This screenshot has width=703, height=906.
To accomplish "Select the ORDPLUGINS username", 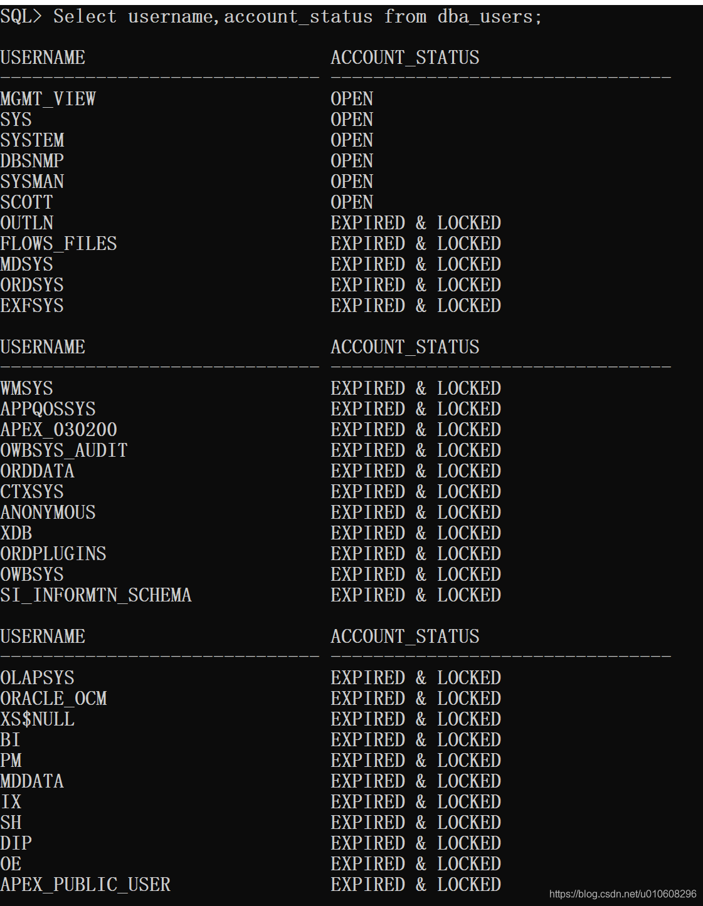I will (53, 554).
